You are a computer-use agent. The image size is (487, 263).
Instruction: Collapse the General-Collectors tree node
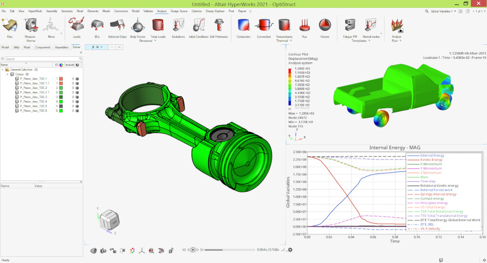pyautogui.click(x=2, y=70)
